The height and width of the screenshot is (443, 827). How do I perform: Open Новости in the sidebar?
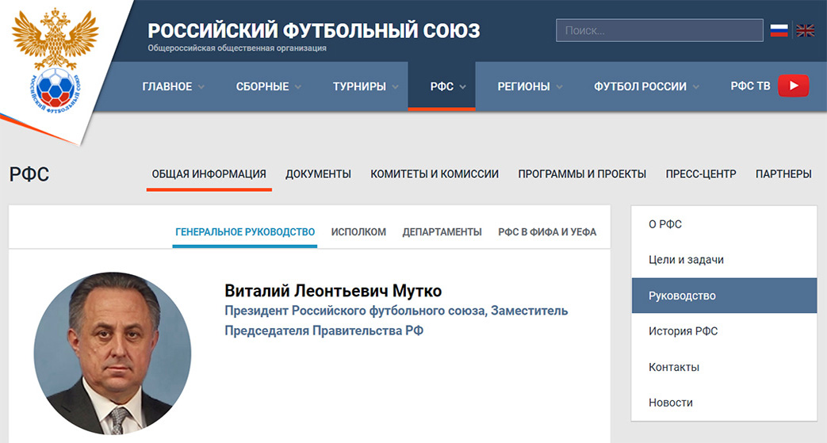[x=724, y=403]
